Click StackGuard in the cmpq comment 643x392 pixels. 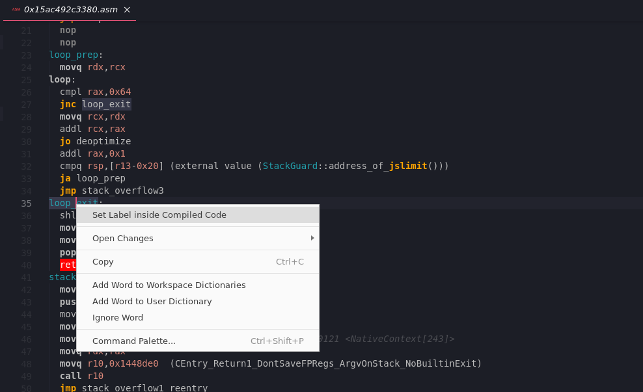pyautogui.click(x=290, y=166)
